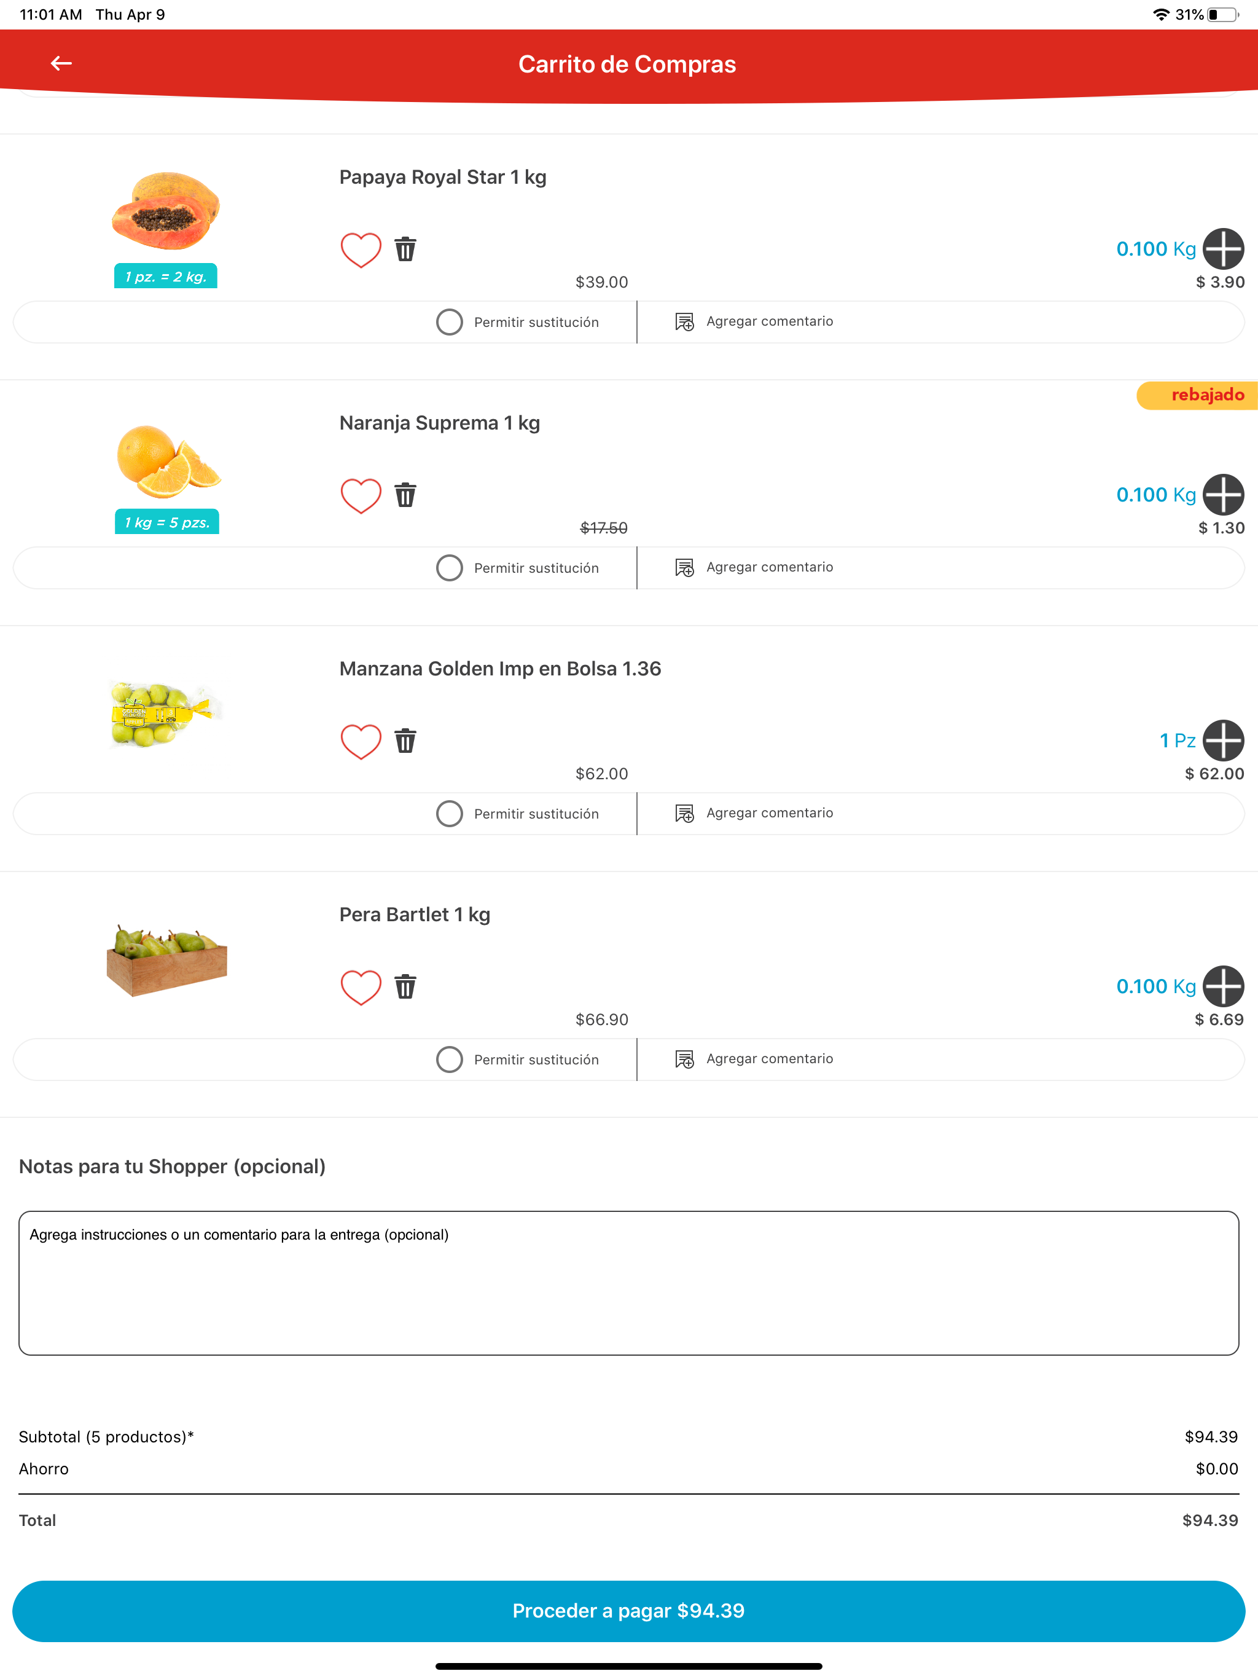Viewport: 1258px width, 1679px height.
Task: Increase Papaya Royal Star quantity with plus
Action: 1222,249
